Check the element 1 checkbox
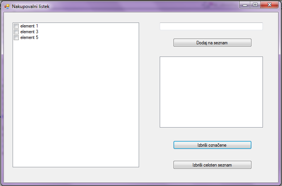The height and width of the screenshot is (186, 282). [x=16, y=26]
